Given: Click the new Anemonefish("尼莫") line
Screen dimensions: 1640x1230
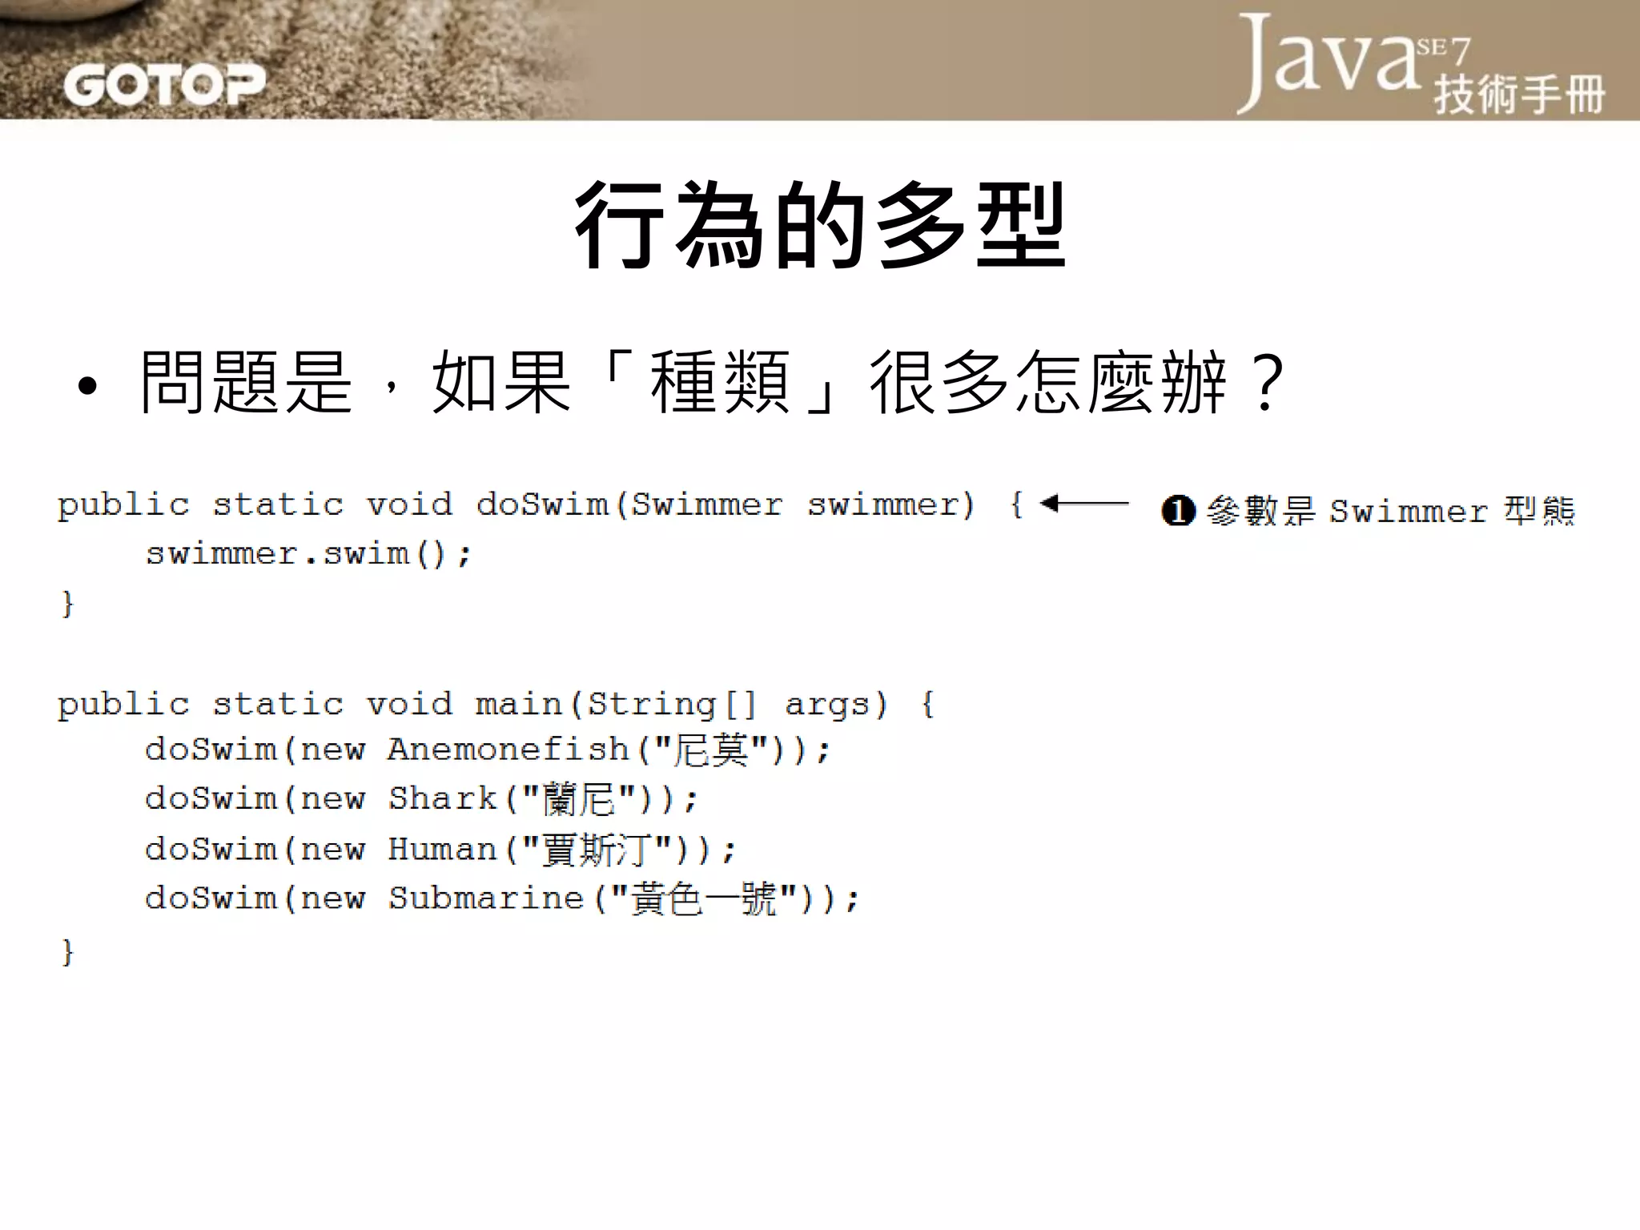Looking at the screenshot, I should pyautogui.click(x=488, y=750).
